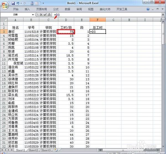Screen dimensions: 166x154
Task: Click the calculator icon in quick access toolbar
Action: click(x=32, y=3)
